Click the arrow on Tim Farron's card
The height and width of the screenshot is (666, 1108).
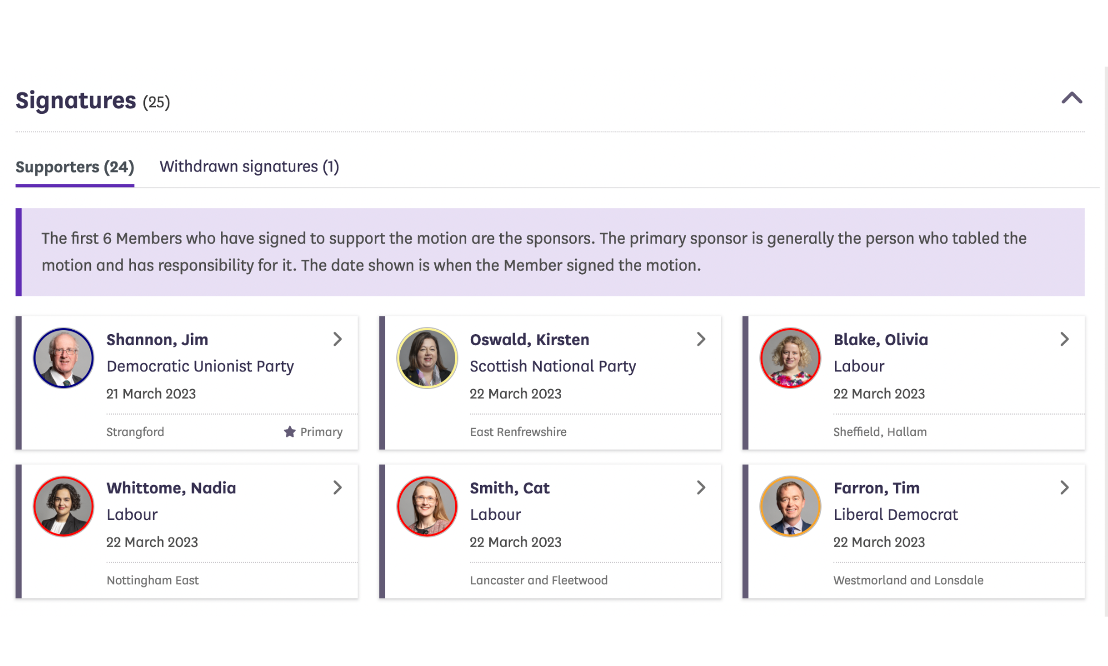tap(1064, 487)
